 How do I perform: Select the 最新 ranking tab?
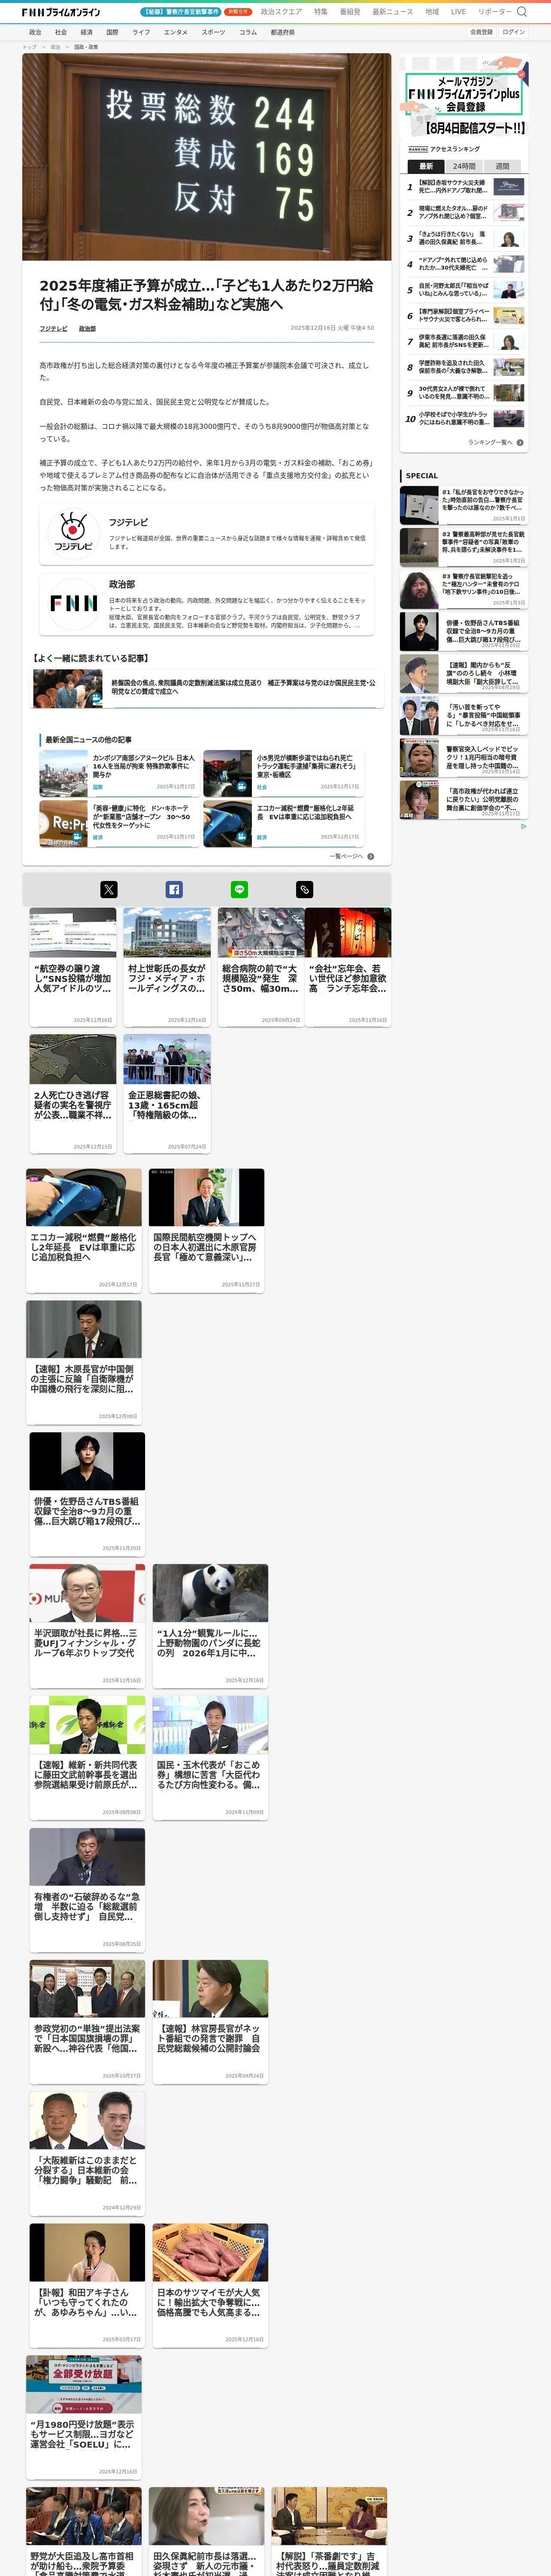[426, 166]
